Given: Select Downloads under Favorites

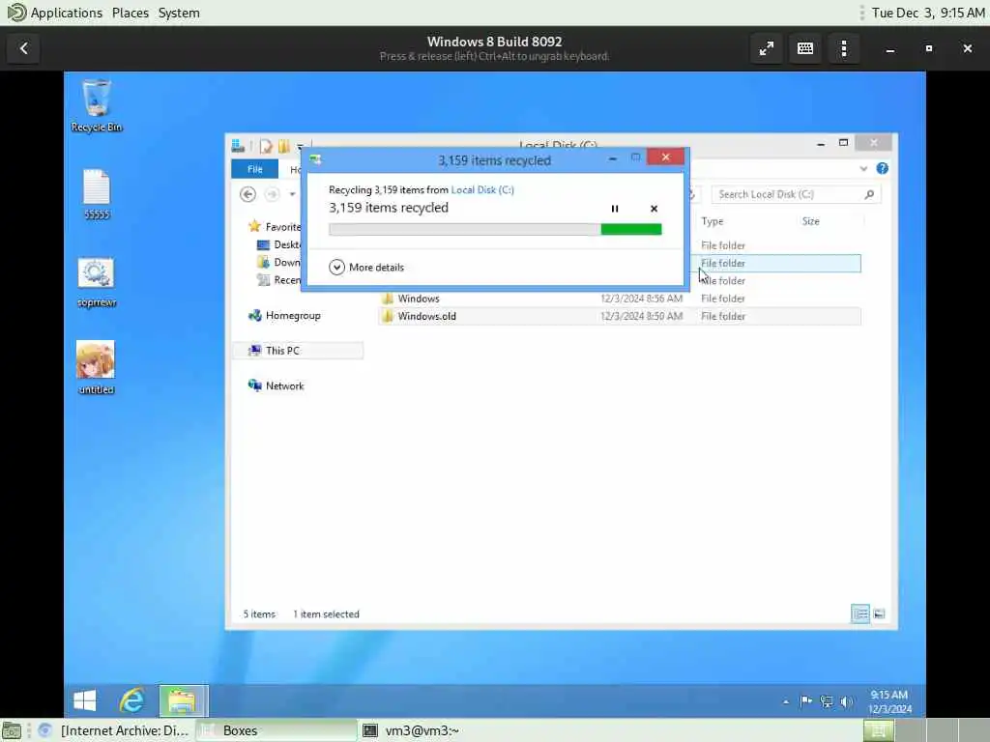Looking at the screenshot, I should pyautogui.click(x=278, y=262).
